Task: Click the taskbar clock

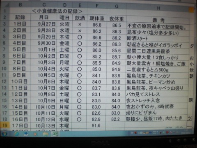Action: 186,132
